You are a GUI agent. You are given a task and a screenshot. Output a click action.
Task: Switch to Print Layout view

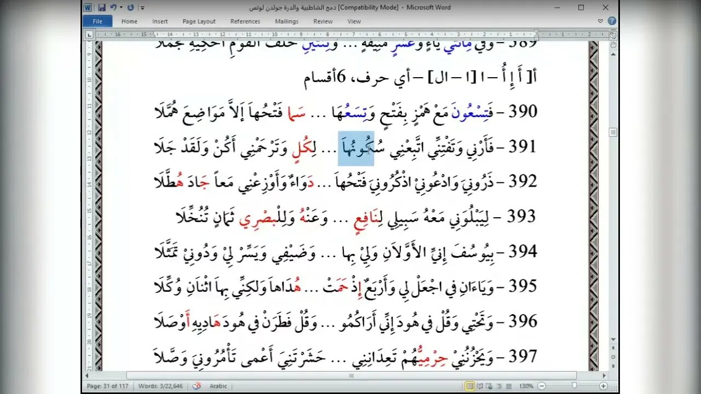click(470, 386)
